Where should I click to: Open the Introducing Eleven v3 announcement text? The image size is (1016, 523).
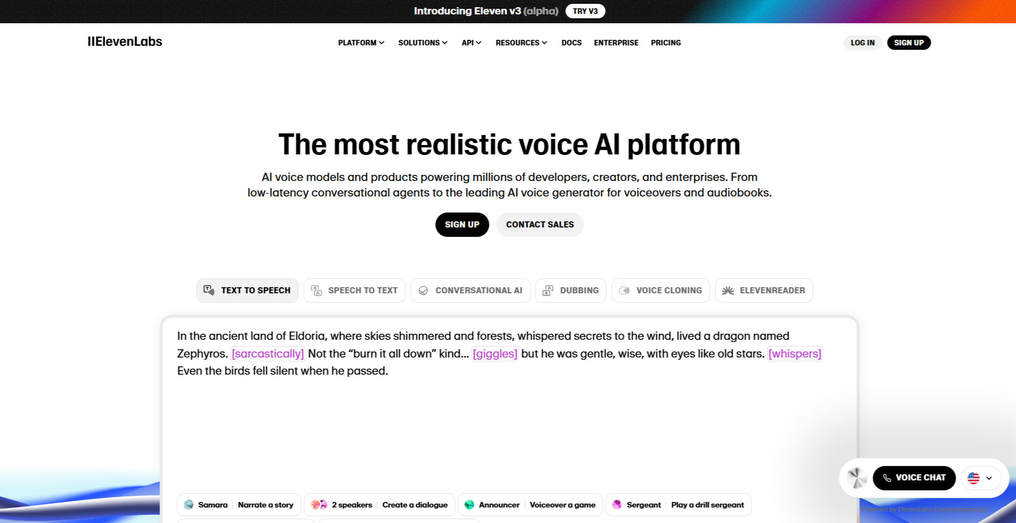click(486, 11)
